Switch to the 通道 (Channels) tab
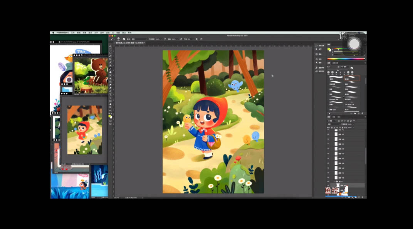This screenshot has width=413, height=229. 334,117
